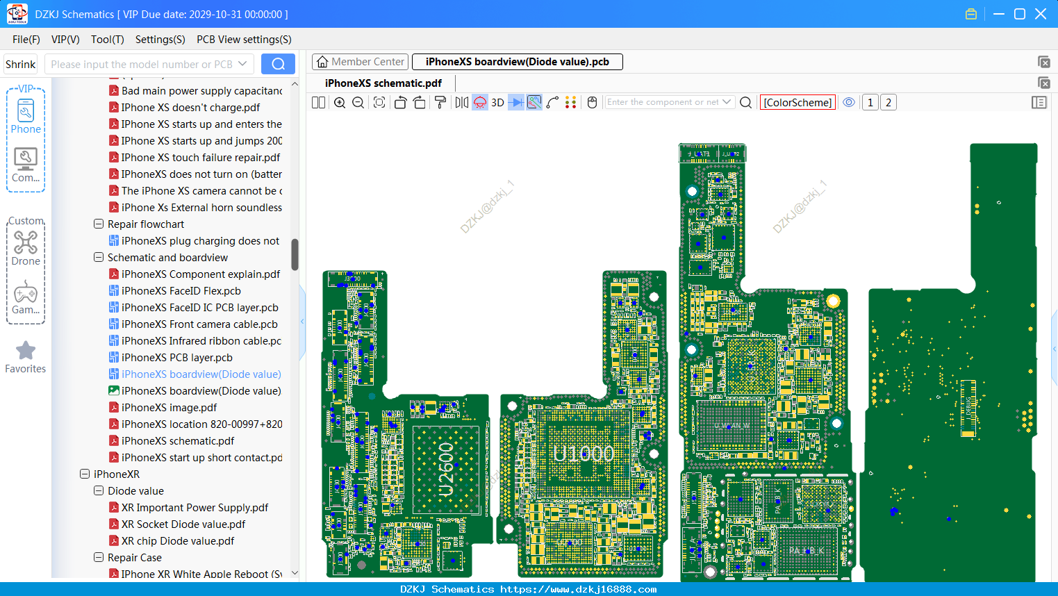Viewport: 1058px width, 596px height.
Task: Toggle the red diode value mode icon
Action: click(x=480, y=102)
